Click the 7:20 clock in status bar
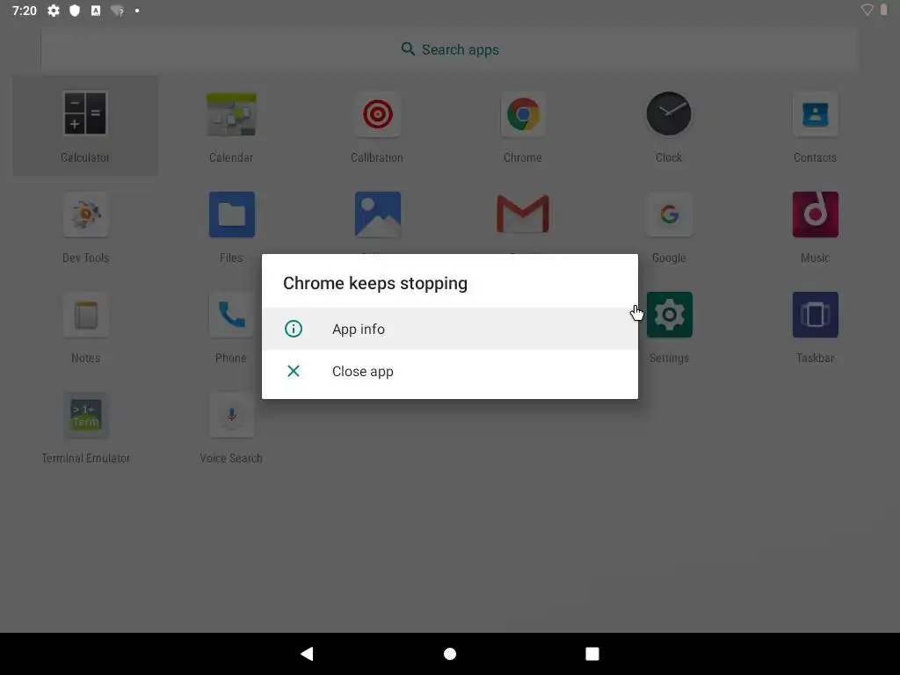This screenshot has height=675, width=900. [24, 11]
